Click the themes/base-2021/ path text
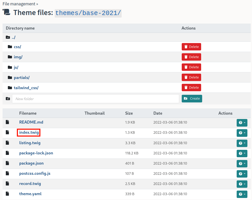 [88, 13]
